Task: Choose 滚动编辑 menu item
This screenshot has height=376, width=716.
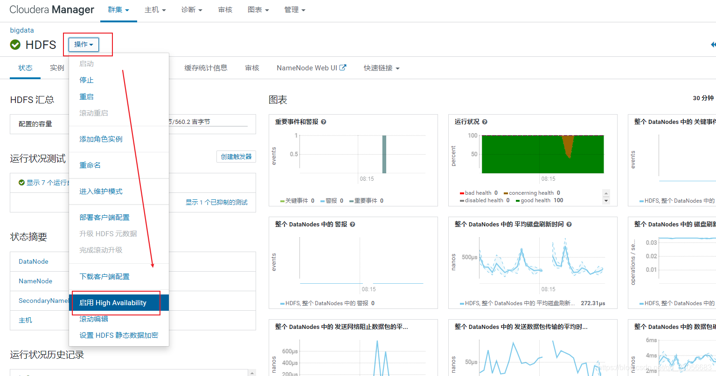Action: pyautogui.click(x=119, y=319)
